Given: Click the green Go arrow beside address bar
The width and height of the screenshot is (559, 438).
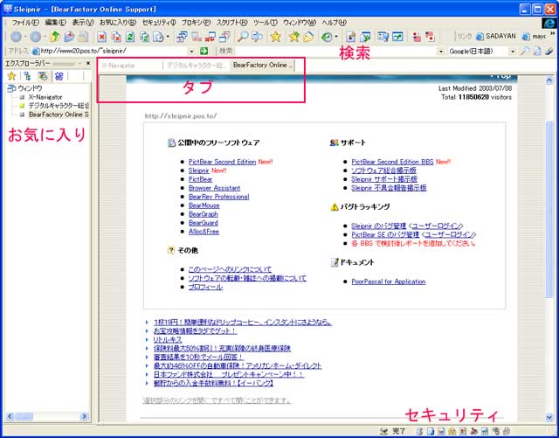Looking at the screenshot, I should click(204, 51).
